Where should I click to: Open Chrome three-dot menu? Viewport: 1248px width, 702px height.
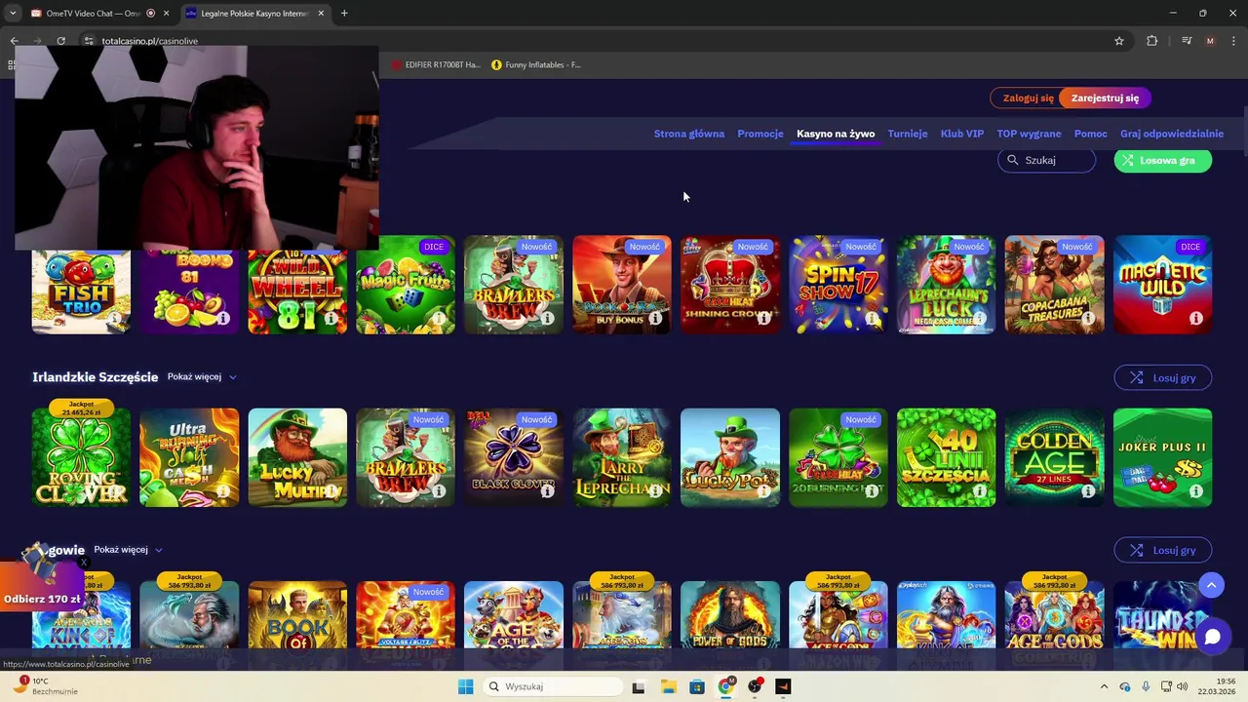click(x=1234, y=41)
